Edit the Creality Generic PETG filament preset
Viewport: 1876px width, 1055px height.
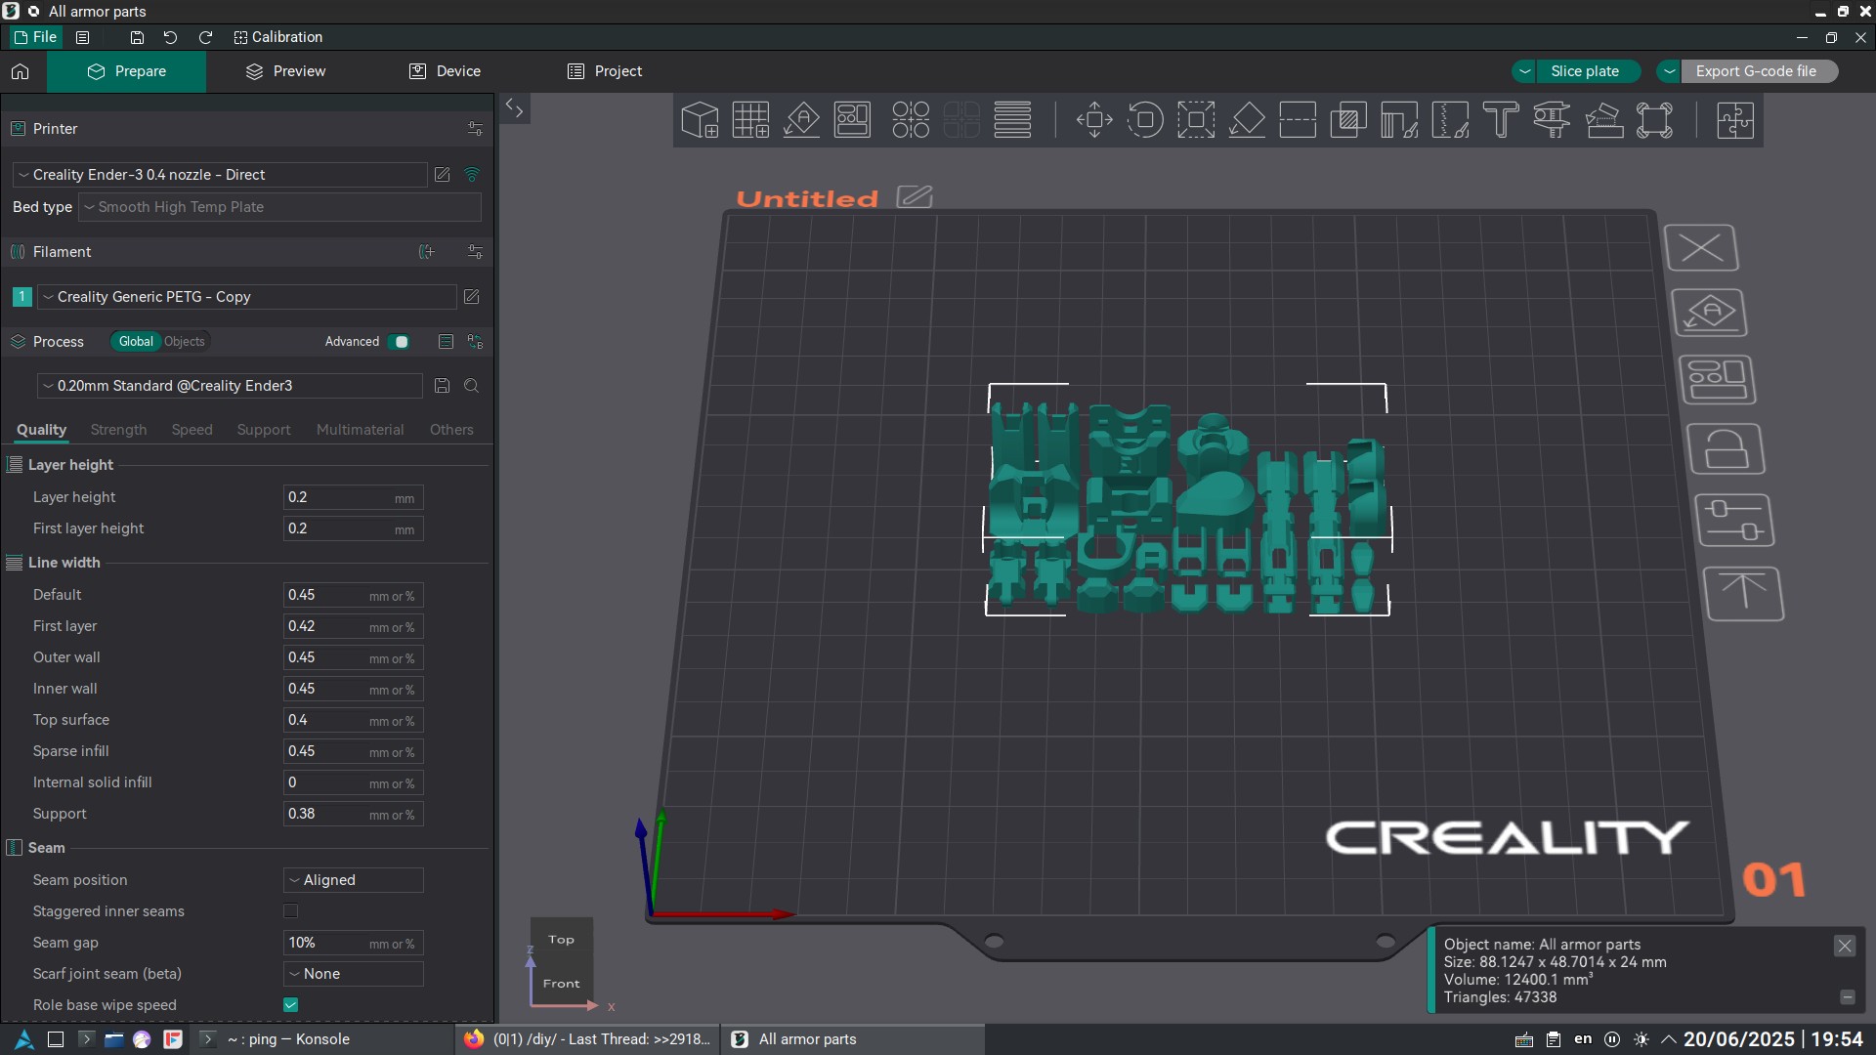pos(471,297)
